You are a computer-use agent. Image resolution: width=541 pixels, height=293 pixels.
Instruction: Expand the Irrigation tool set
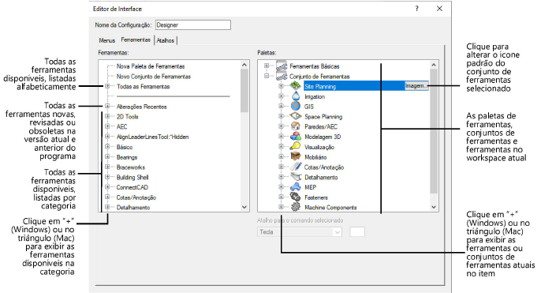281,96
